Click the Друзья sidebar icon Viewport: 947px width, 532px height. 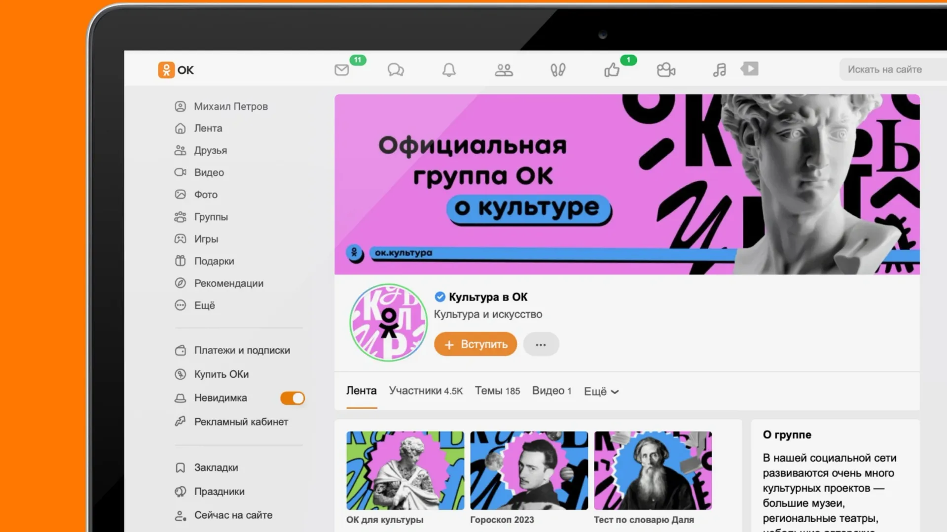181,151
